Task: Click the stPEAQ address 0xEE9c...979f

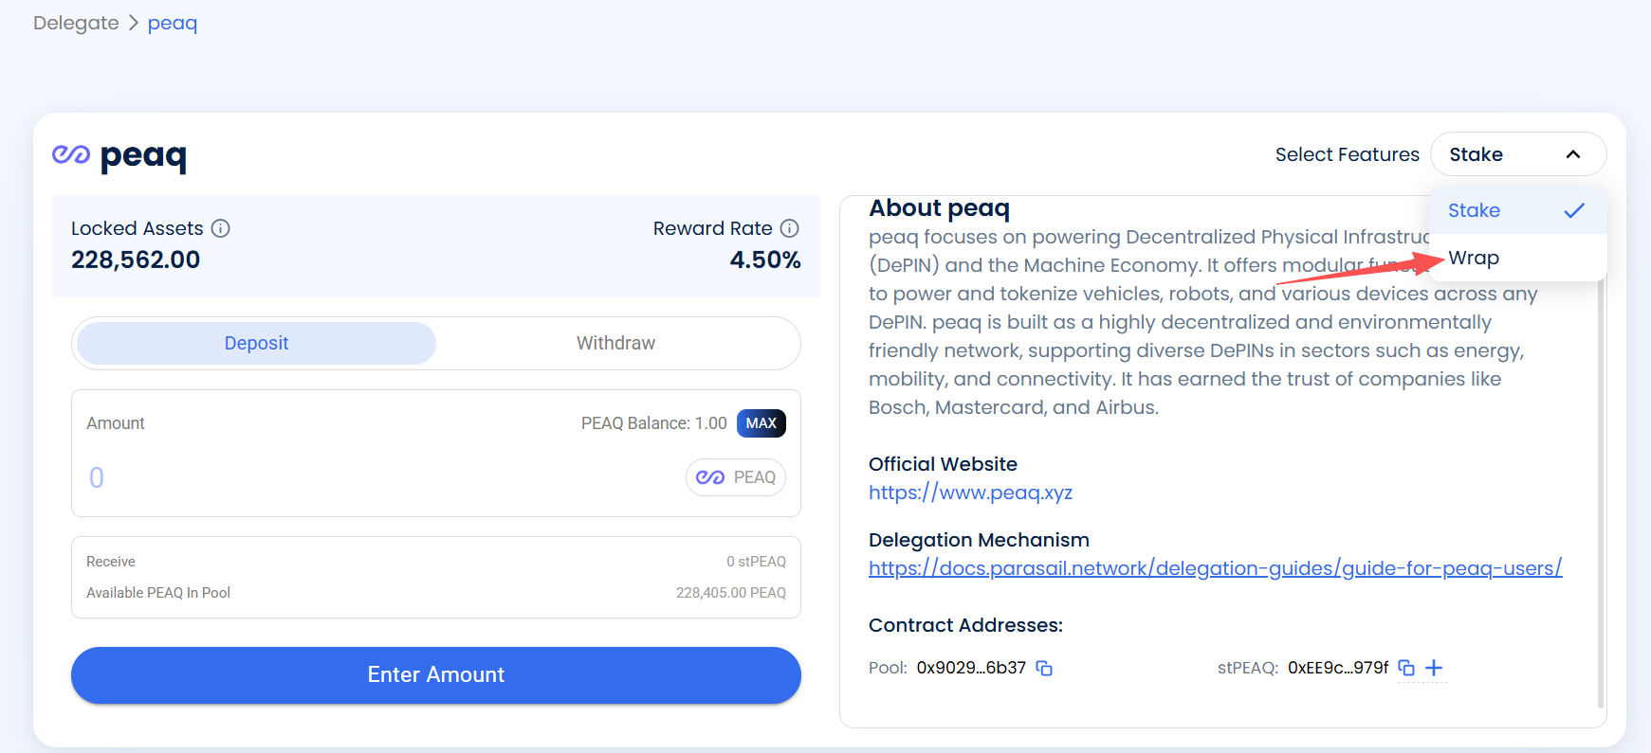Action: [1338, 668]
